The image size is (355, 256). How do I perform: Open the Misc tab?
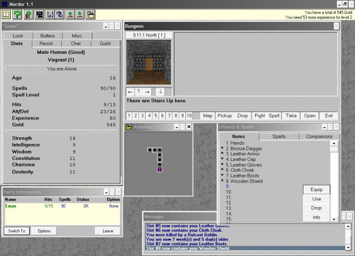(x=77, y=36)
